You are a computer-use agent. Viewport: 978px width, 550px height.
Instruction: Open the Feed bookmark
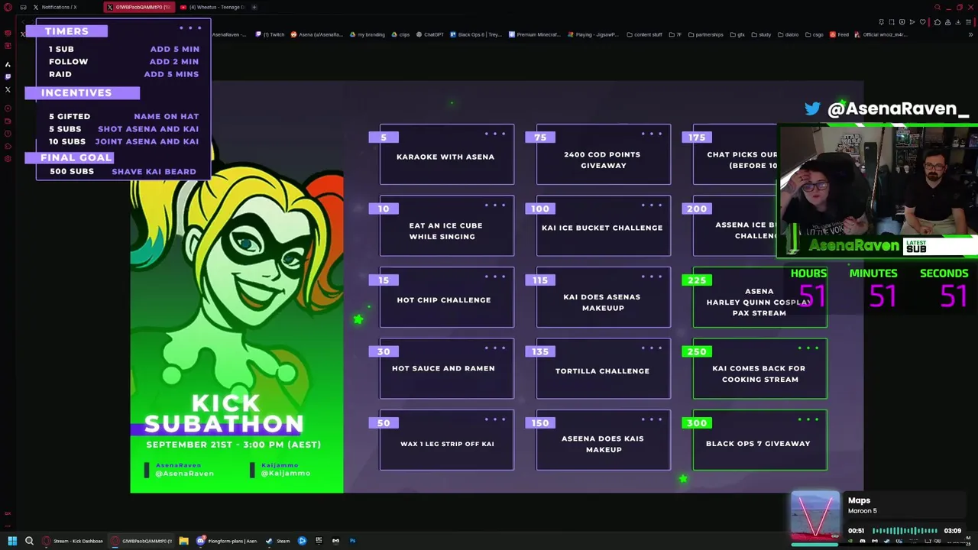coord(840,34)
